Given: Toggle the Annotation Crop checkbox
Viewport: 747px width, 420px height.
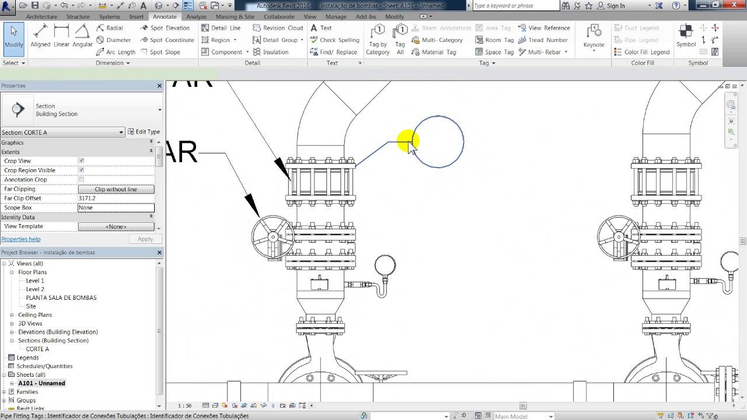Looking at the screenshot, I should (81, 180).
